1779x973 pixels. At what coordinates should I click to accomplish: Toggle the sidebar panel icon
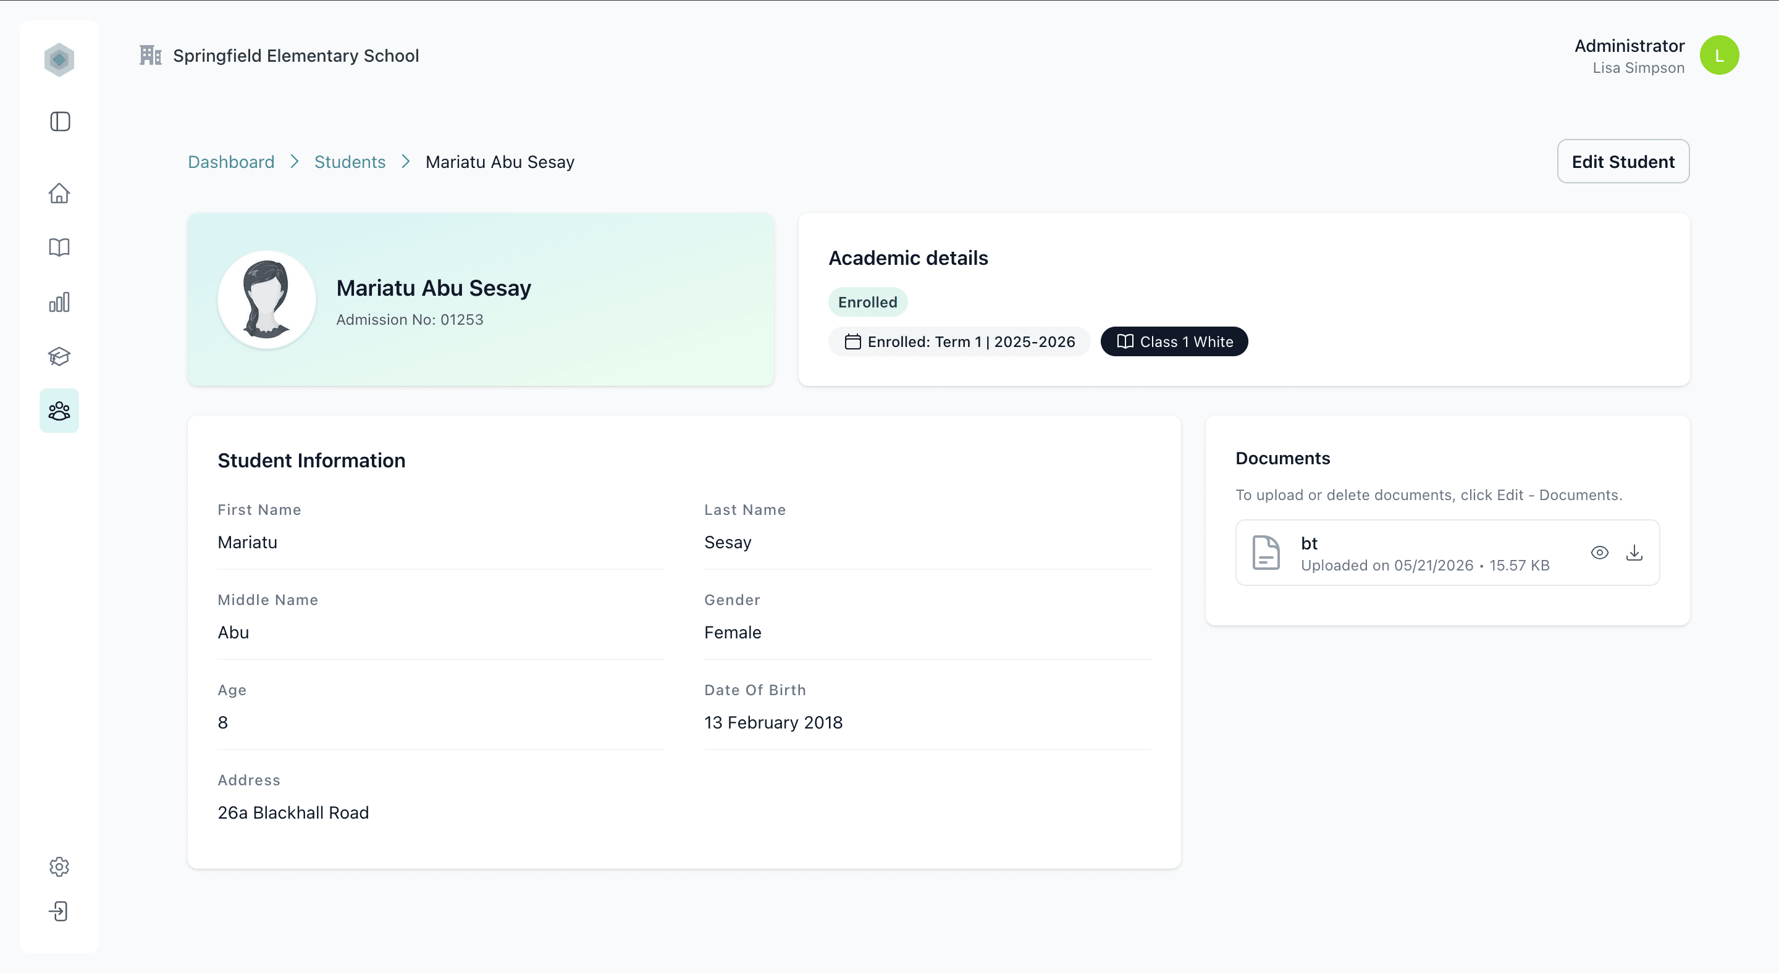pyautogui.click(x=60, y=122)
